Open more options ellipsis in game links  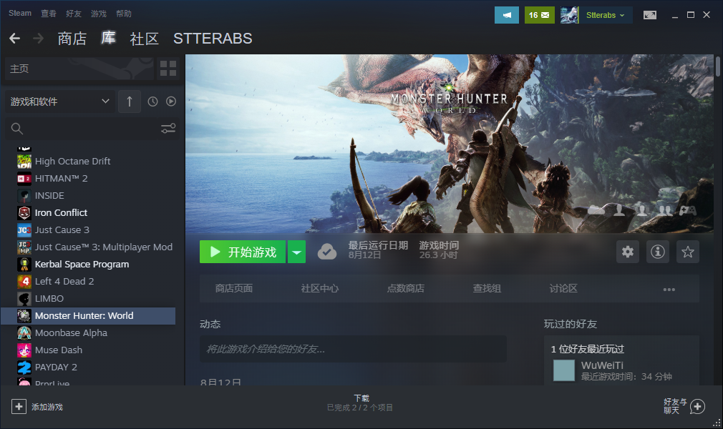click(669, 290)
